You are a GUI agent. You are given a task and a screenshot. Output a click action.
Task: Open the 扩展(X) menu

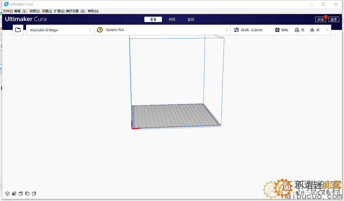coord(59,11)
